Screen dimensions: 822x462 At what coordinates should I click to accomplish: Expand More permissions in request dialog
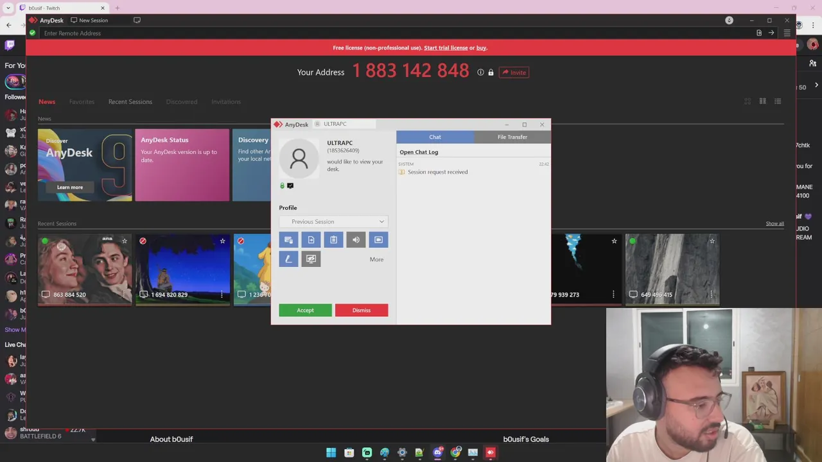pos(376,259)
